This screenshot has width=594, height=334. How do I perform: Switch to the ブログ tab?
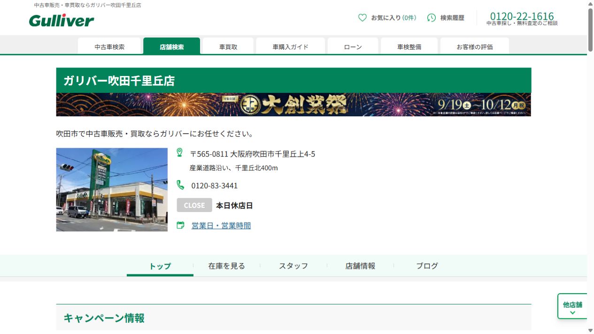pyautogui.click(x=427, y=266)
